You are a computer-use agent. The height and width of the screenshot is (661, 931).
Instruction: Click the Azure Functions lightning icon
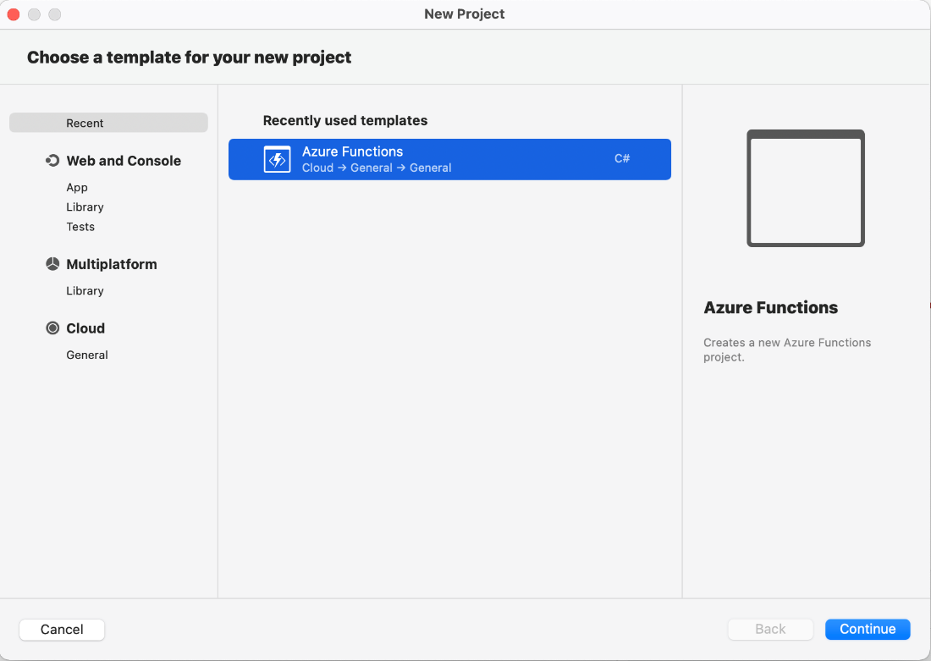coord(278,159)
